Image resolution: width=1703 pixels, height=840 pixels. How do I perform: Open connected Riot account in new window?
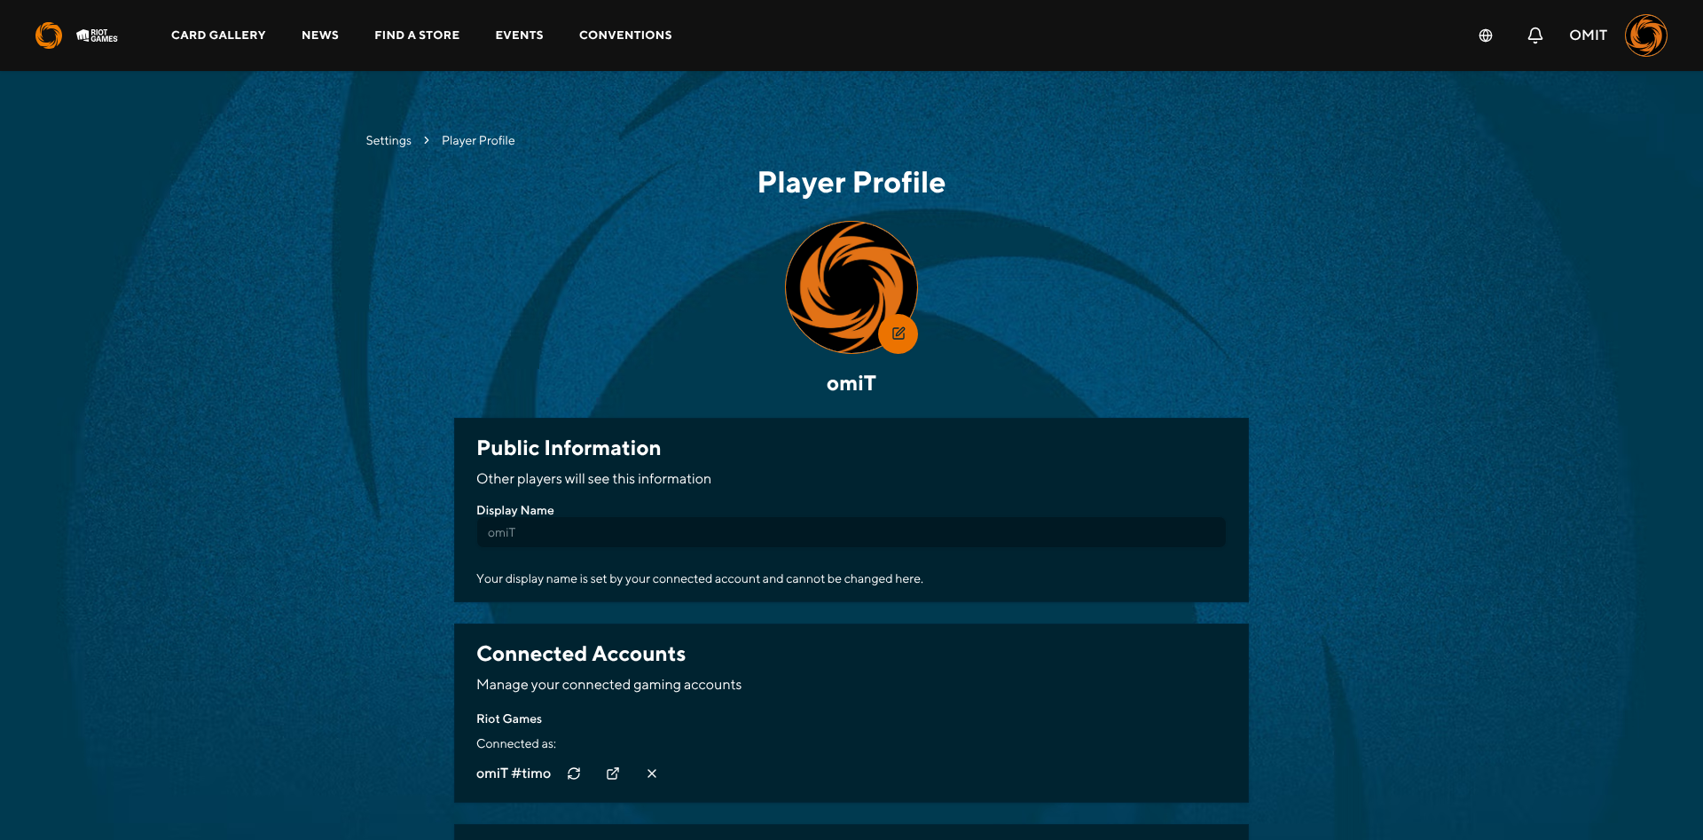[x=613, y=773]
